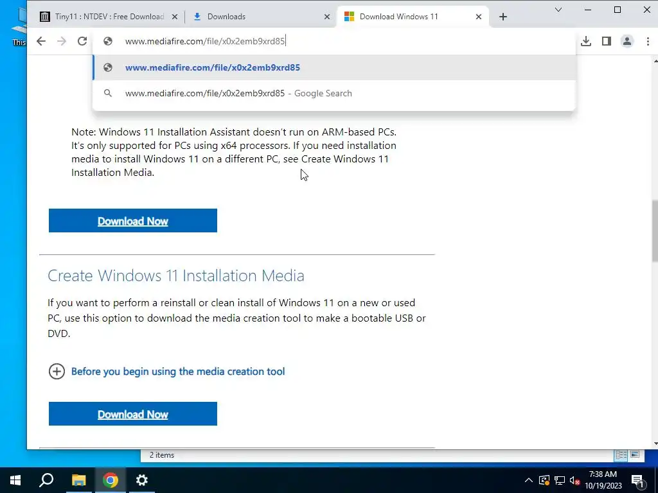658x493 pixels.
Task: Go back to the previous page
Action: [40, 41]
